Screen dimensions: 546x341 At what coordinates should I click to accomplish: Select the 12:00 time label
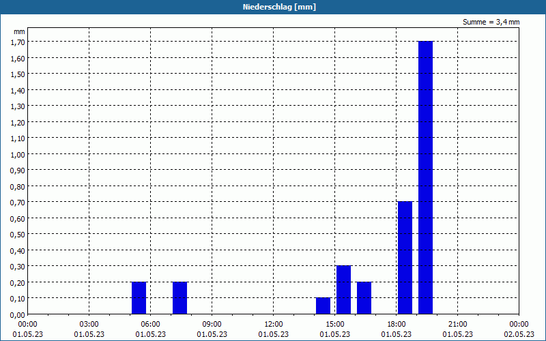(x=274, y=324)
